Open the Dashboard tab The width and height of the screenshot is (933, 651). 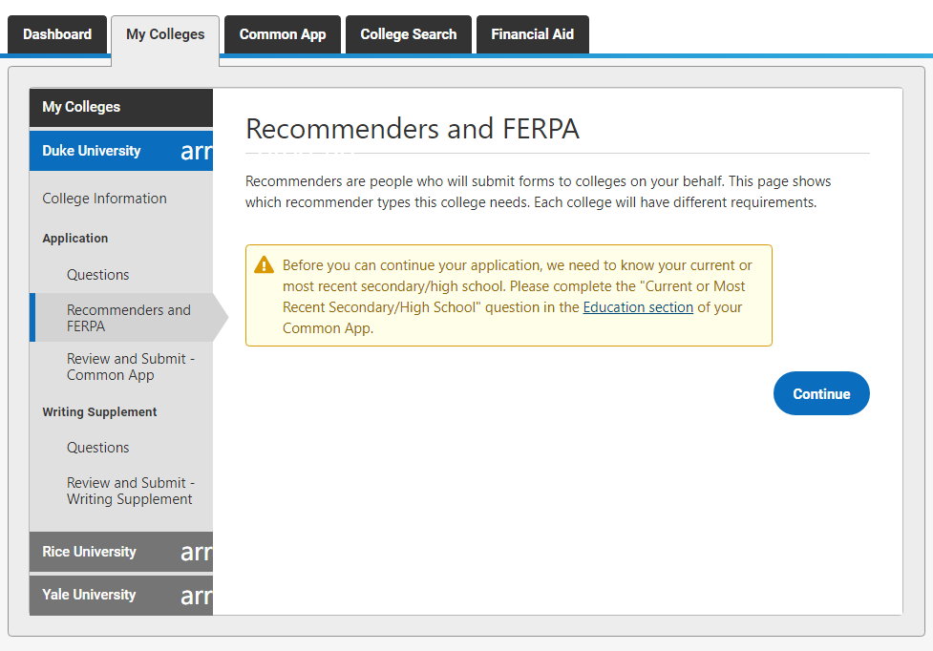tap(57, 34)
